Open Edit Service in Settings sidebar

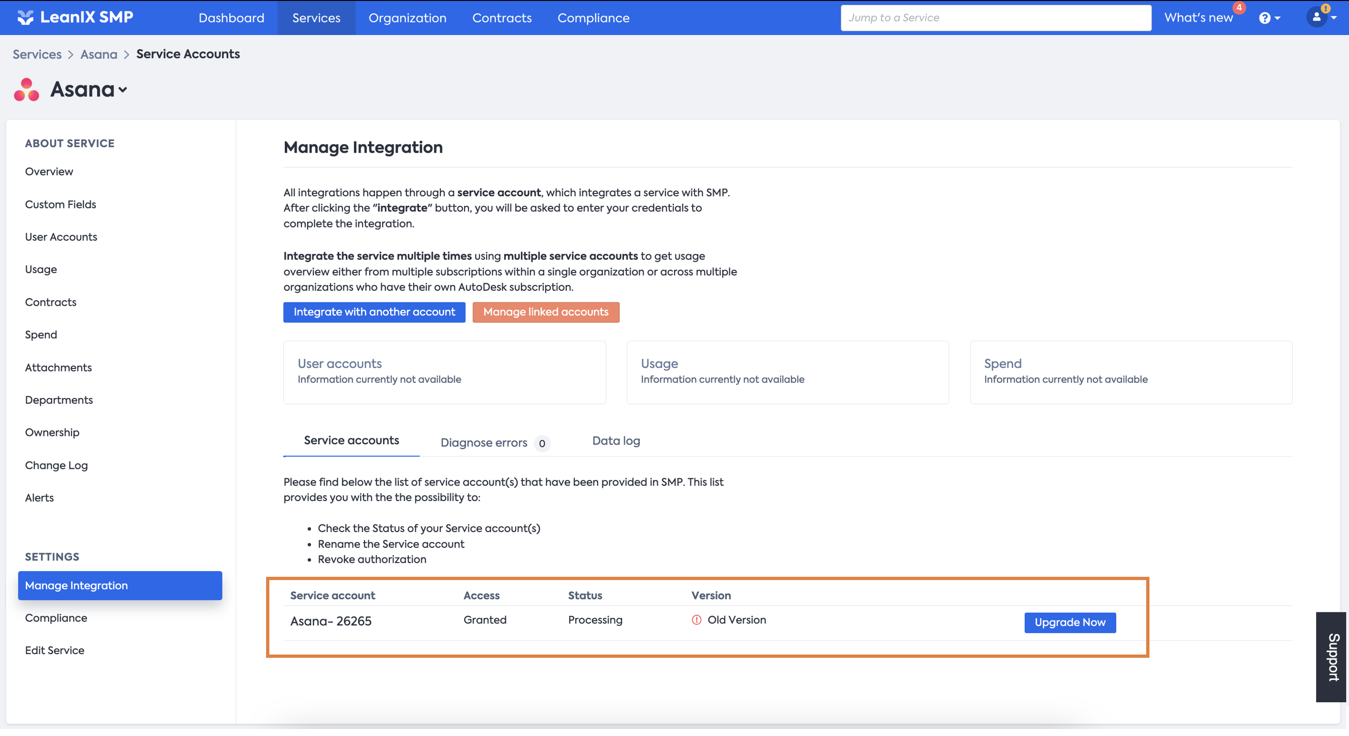54,650
